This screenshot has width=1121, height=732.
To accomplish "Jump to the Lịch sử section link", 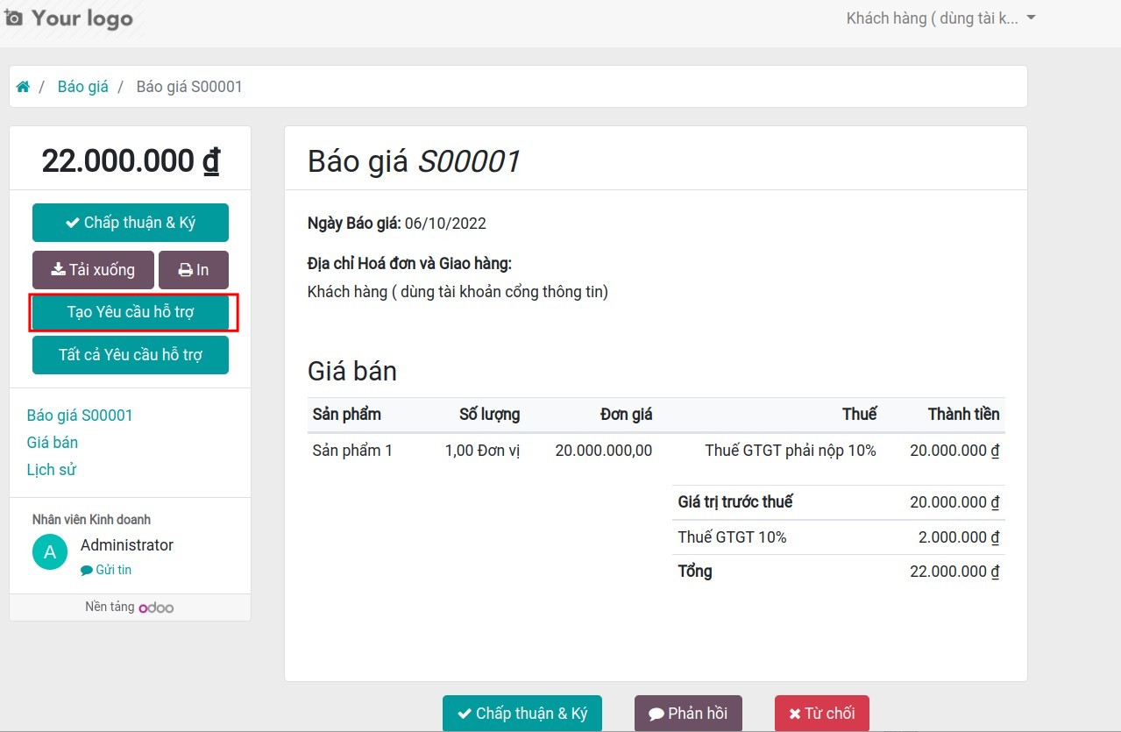I will pos(52,470).
